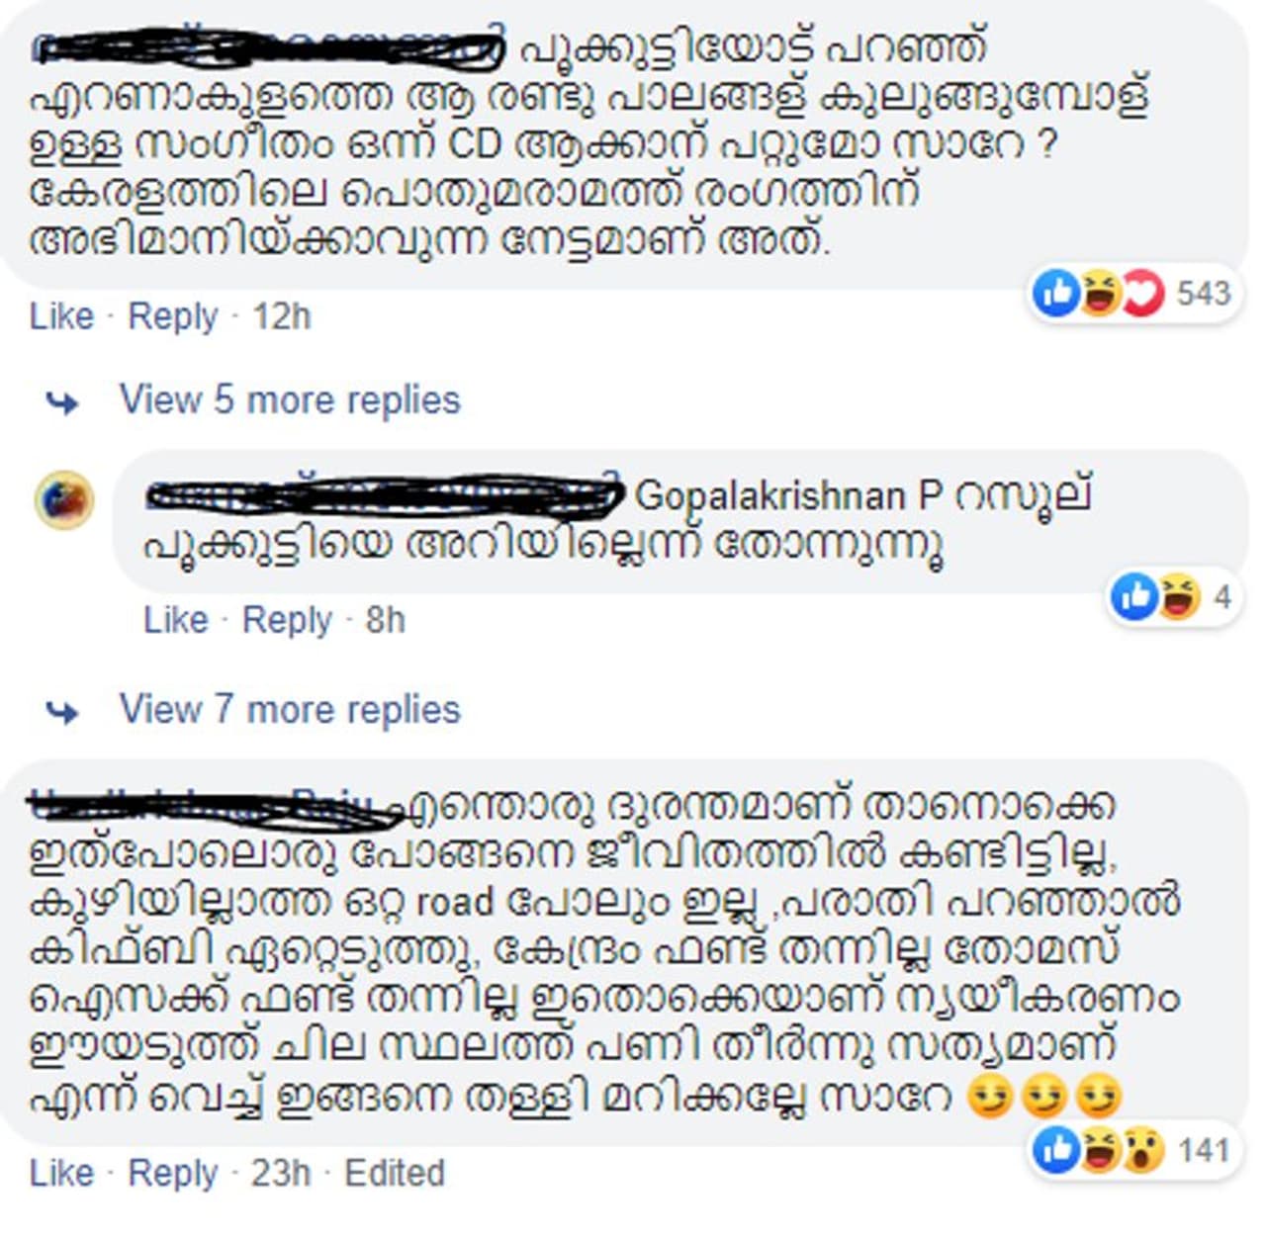Reply to the comment posted 23h ago

(x=173, y=1174)
